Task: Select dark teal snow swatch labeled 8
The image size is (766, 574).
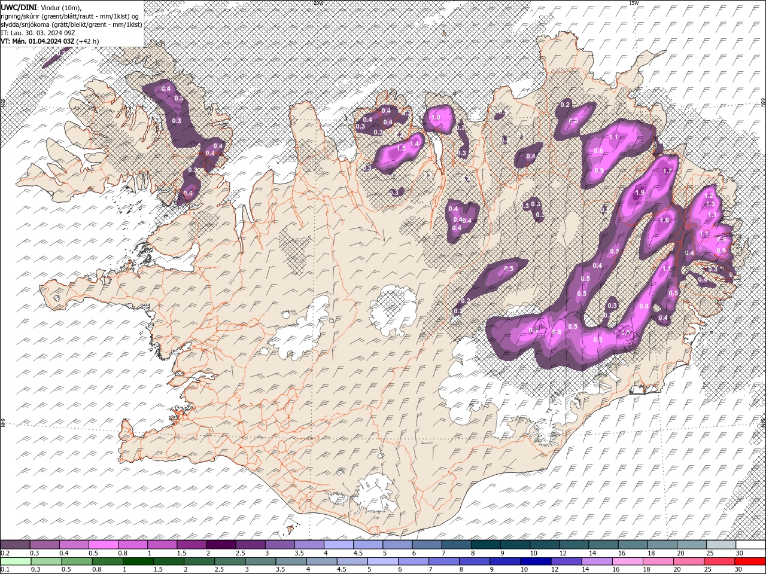Action: pyautogui.click(x=485, y=545)
